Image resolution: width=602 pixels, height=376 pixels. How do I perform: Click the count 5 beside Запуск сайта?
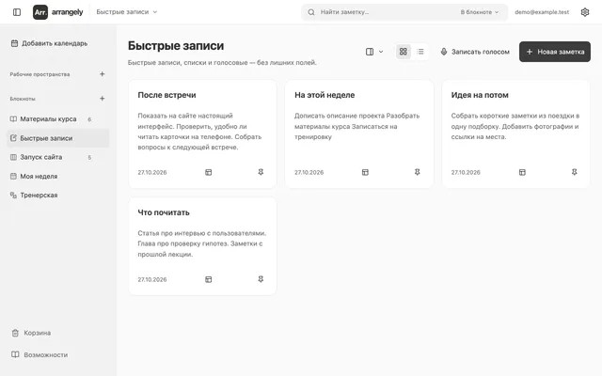click(x=89, y=157)
